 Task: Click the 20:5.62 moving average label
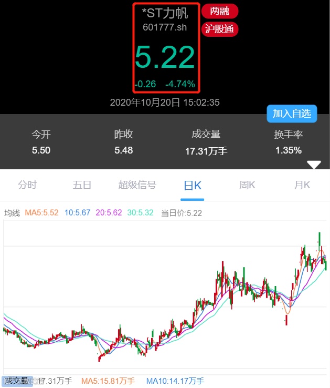[x=109, y=213]
